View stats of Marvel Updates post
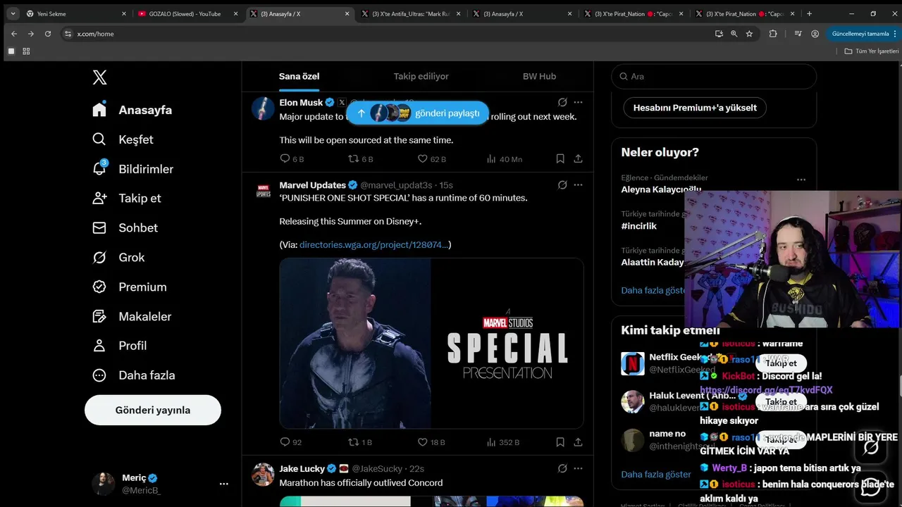Image resolution: width=902 pixels, height=507 pixels. coord(502,442)
